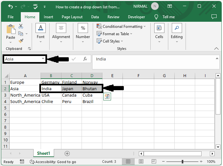Click the Tell me lightbulb search
Viewport: 223px width, 166px height.
tap(164, 17)
